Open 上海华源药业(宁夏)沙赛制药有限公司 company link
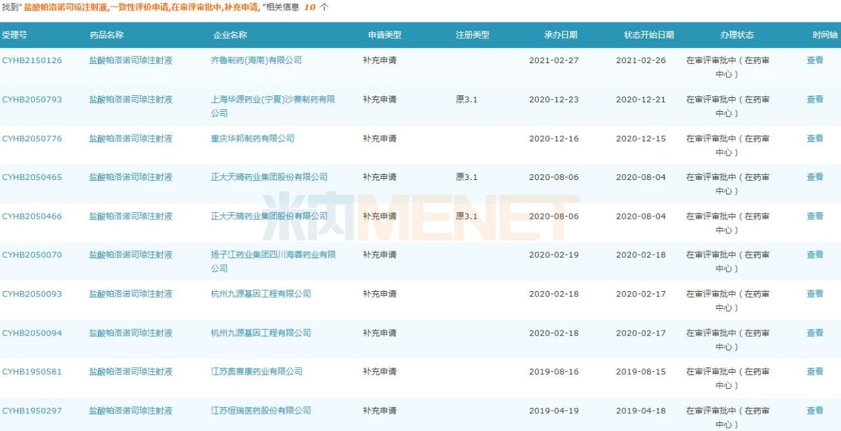 (x=273, y=100)
